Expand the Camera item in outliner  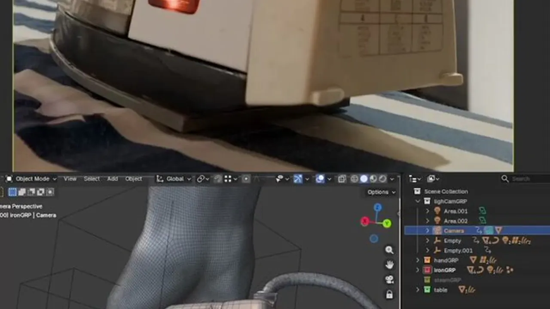click(x=428, y=231)
